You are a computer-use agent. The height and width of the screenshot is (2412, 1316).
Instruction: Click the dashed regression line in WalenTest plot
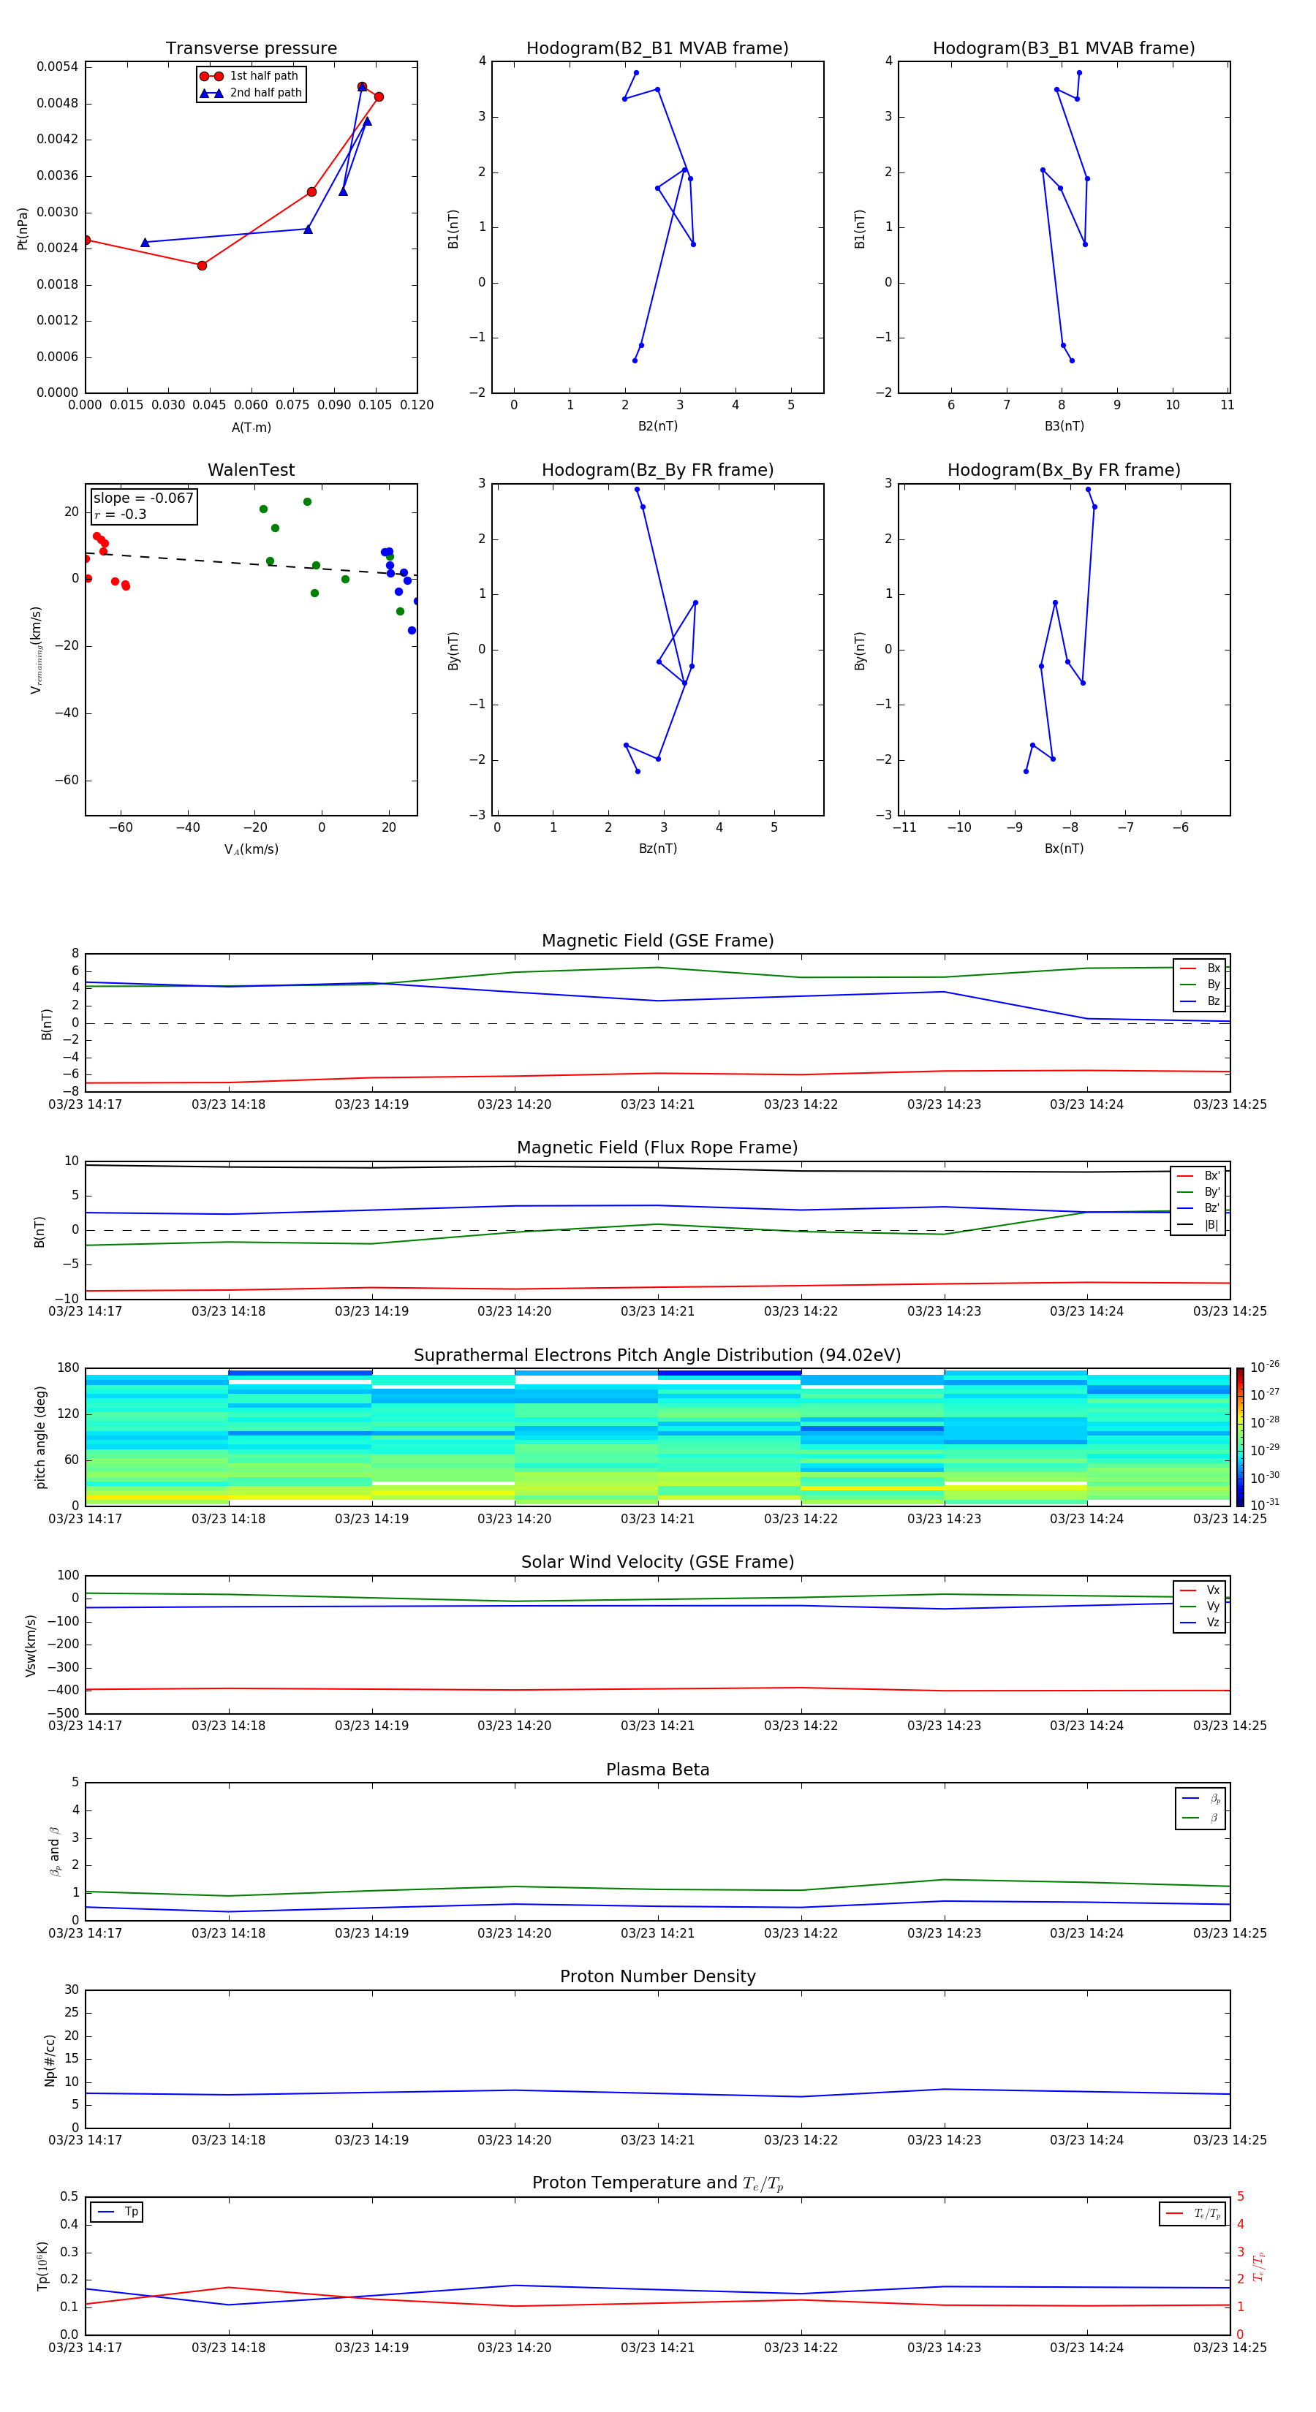coord(251,564)
